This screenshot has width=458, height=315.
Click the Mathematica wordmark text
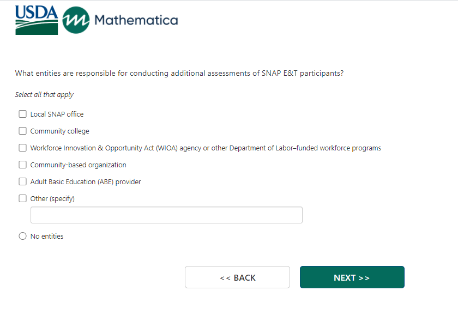point(136,20)
